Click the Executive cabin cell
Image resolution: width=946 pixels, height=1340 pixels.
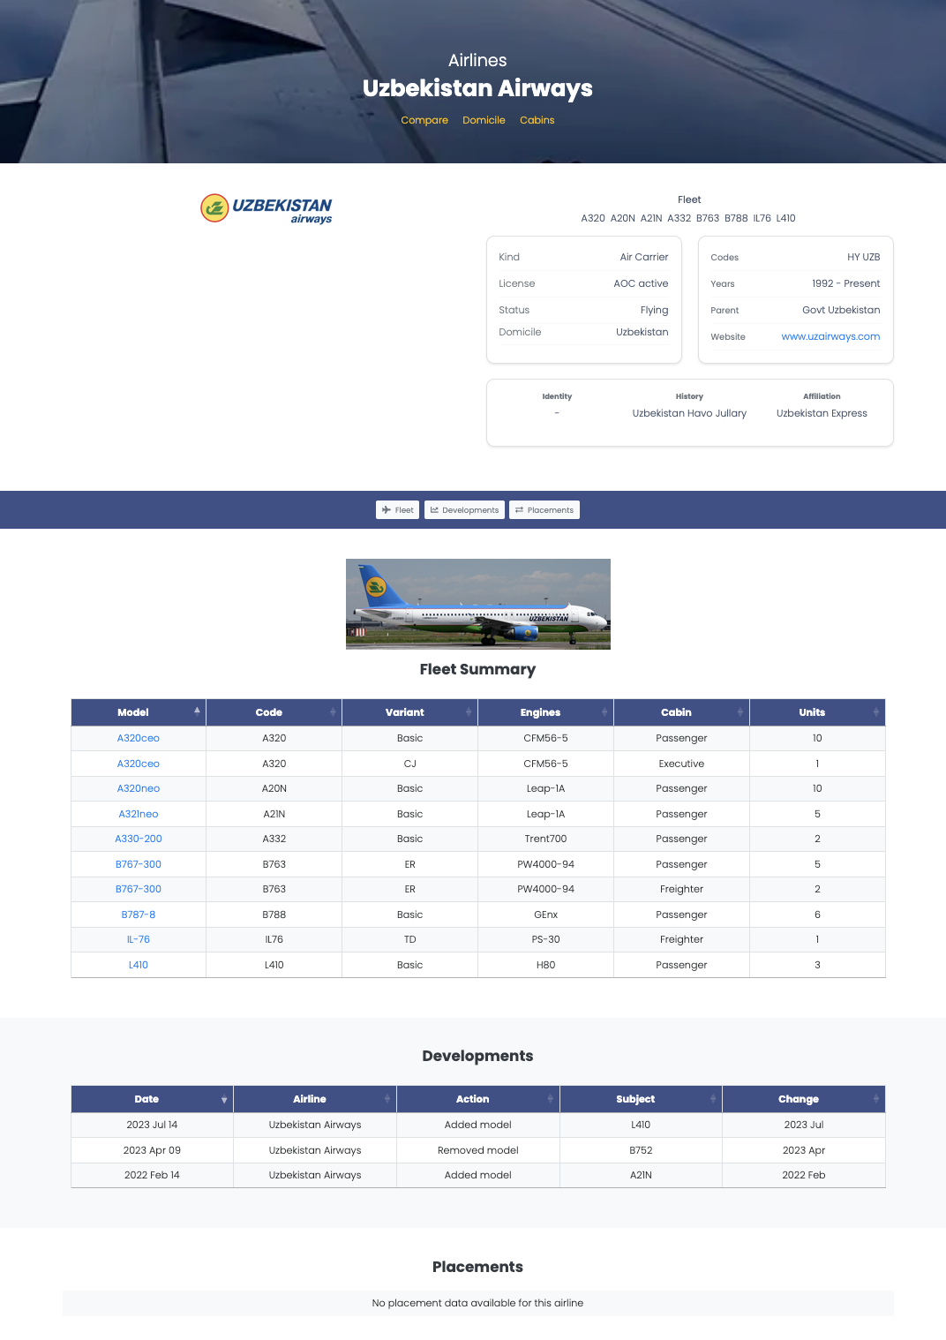point(682,764)
